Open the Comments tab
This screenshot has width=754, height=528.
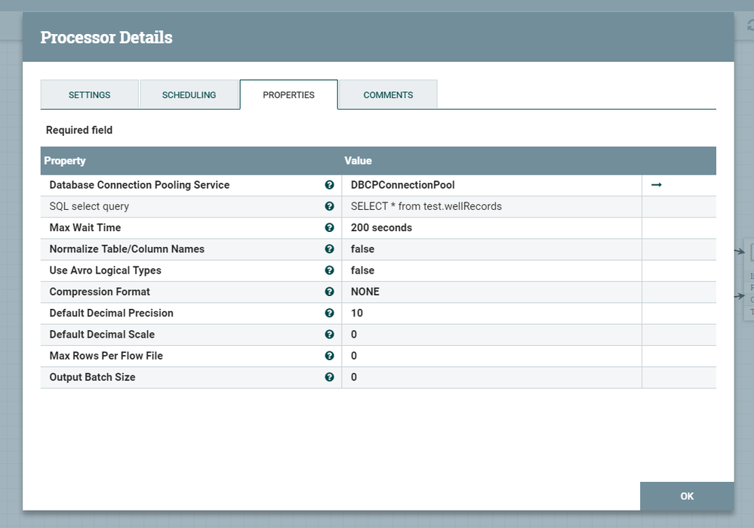click(x=388, y=95)
